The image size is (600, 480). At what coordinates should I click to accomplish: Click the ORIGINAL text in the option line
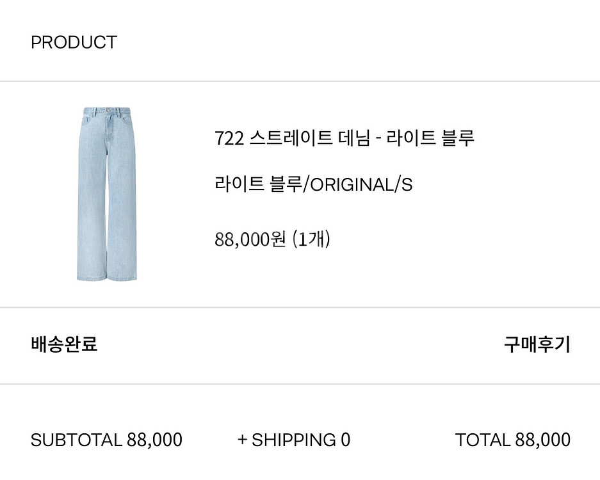pyautogui.click(x=352, y=185)
